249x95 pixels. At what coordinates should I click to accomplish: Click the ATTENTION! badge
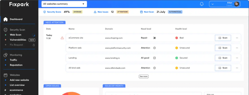(122, 12)
